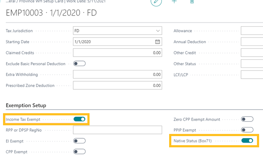Screen dimensions: 263x159
Task: Expand the Tax Jurisdiction dropdown
Action: (158, 31)
